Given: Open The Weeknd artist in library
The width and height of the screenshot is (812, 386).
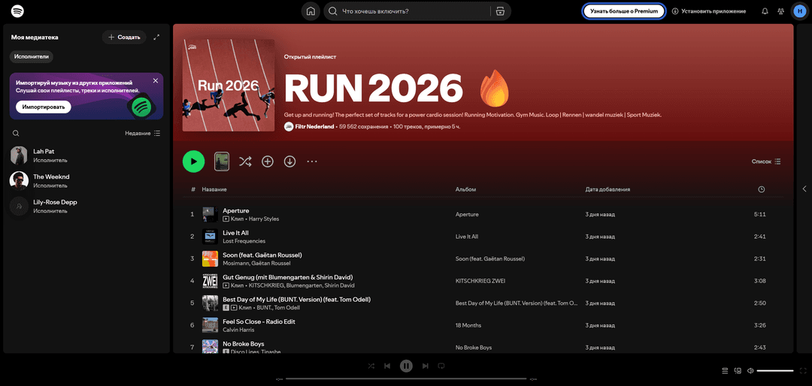Looking at the screenshot, I should point(86,180).
